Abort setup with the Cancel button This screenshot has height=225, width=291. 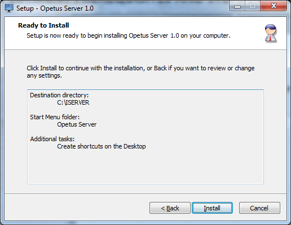[259, 208]
